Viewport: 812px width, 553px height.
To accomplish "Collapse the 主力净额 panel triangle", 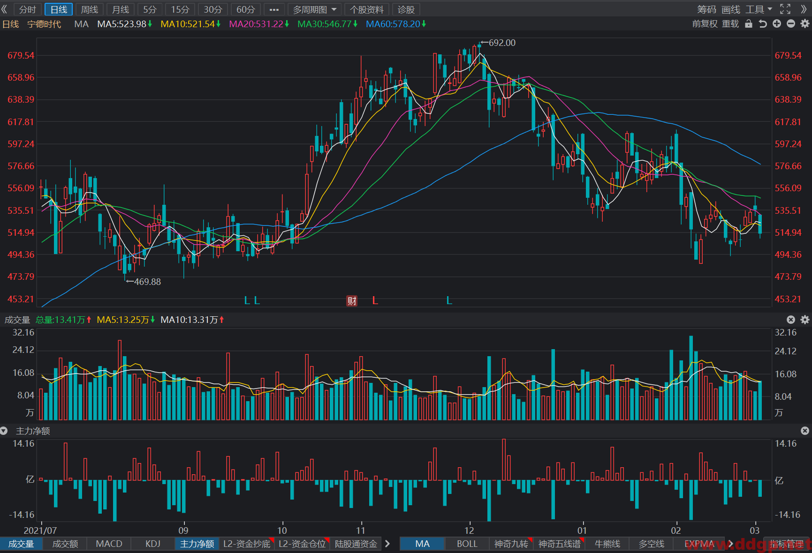I will point(4,431).
